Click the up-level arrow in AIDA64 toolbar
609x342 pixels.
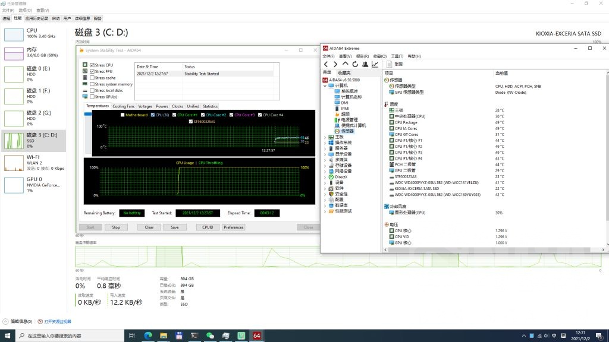[x=345, y=64]
